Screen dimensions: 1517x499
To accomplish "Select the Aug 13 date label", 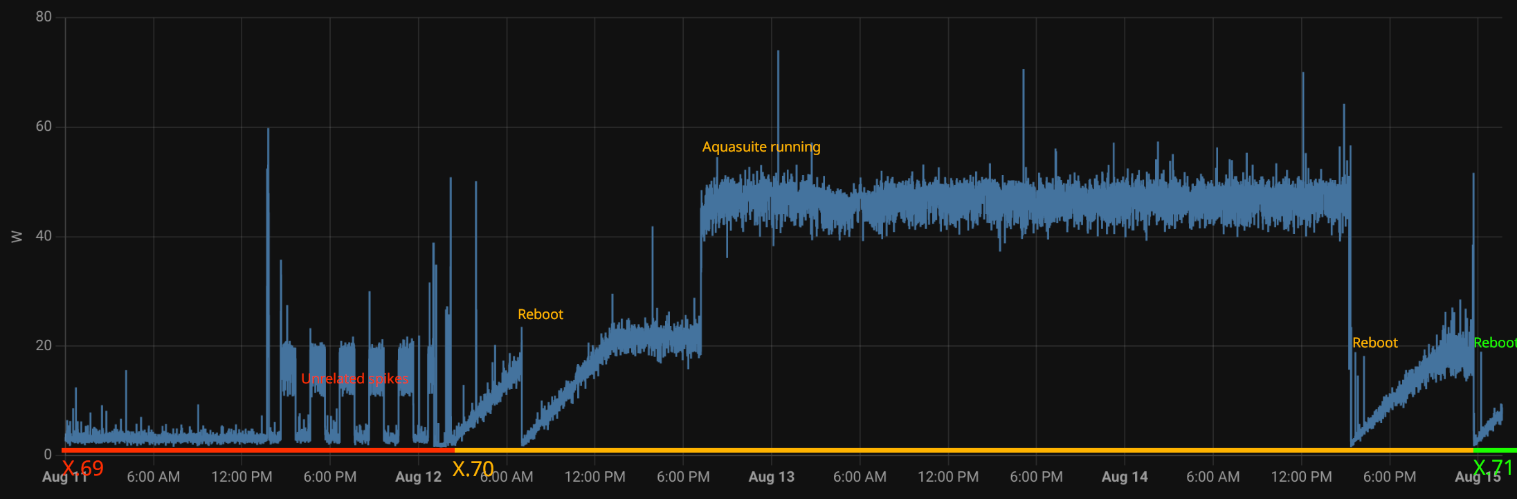I will (x=771, y=477).
